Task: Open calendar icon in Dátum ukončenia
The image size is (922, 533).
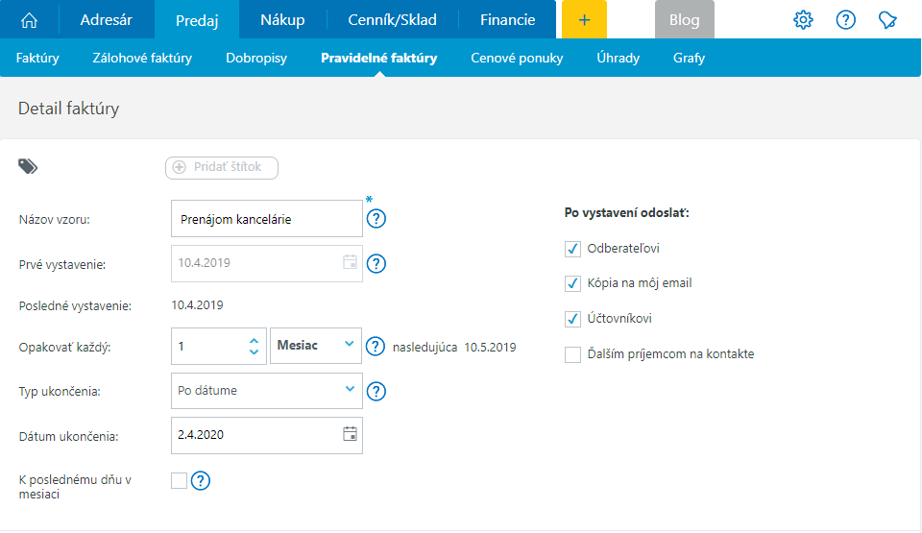Action: coord(350,434)
